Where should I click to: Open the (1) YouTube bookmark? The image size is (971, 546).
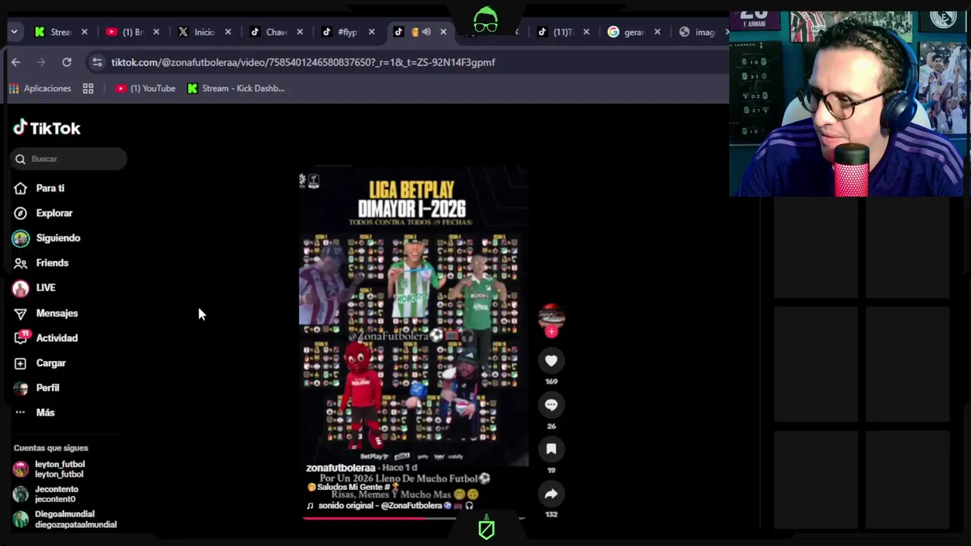pyautogui.click(x=146, y=89)
